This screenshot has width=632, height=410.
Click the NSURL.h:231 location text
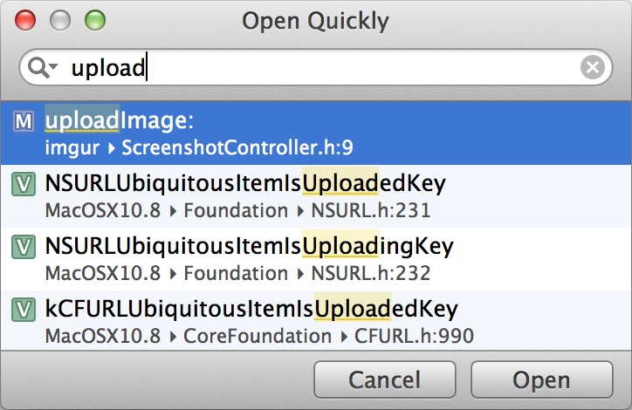[371, 210]
